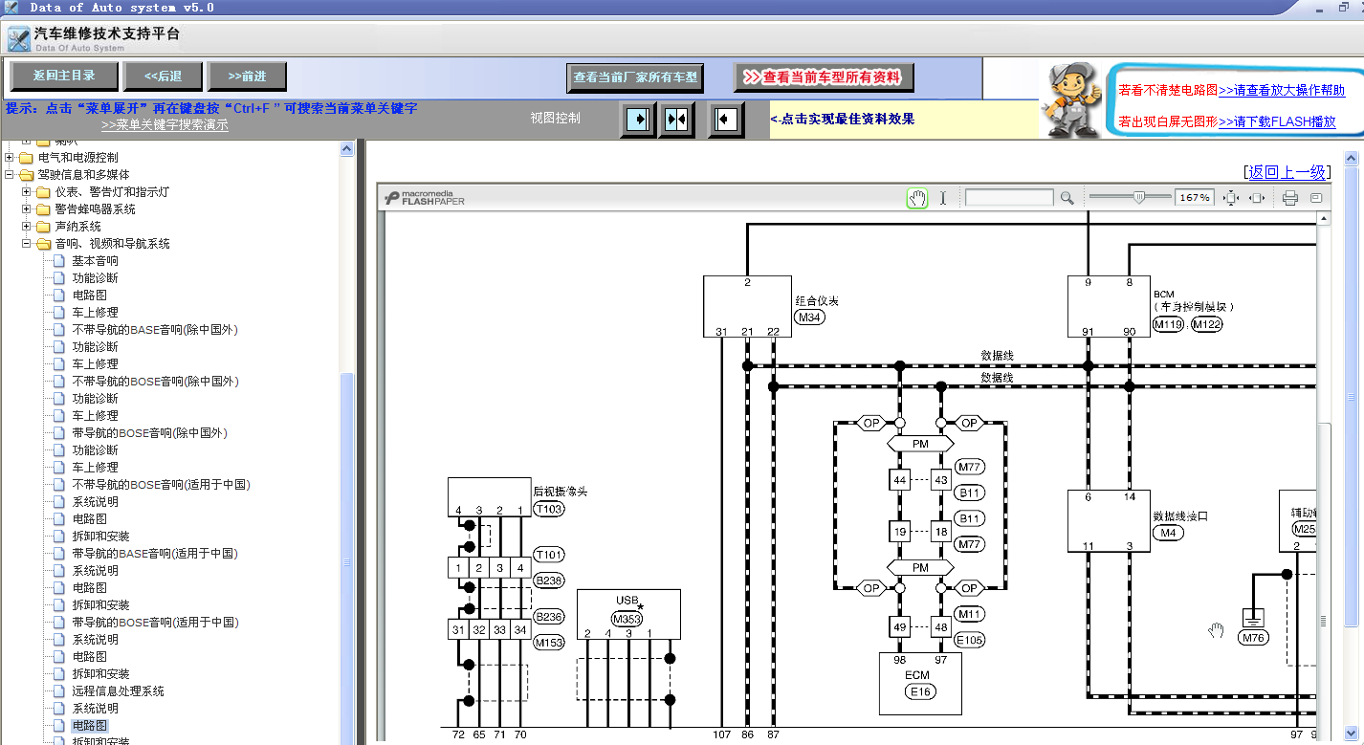
Task: Click the magnifier search icon in FlashPaper
Action: [x=1067, y=198]
